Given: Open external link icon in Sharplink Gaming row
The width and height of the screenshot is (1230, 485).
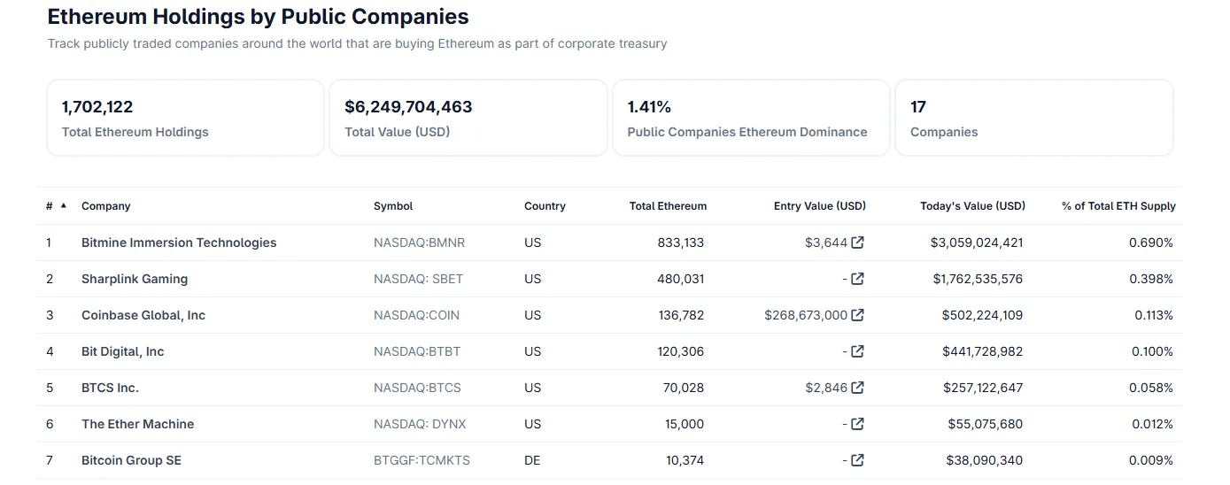Looking at the screenshot, I should 857,279.
